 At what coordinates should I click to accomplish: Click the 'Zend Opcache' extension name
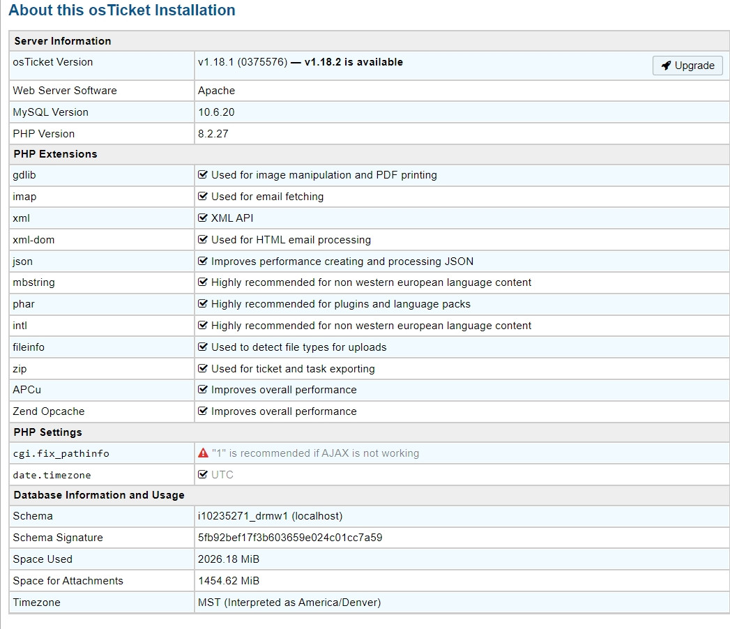(48, 411)
